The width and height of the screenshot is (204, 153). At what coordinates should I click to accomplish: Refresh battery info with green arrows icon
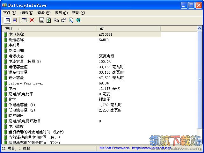pos(49,20)
